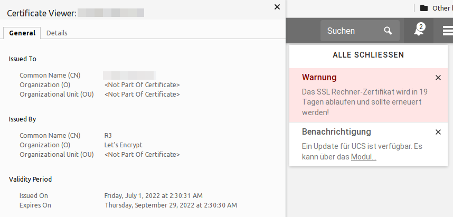453x217 pixels.
Task: Click the Issued On date value
Action: click(153, 195)
